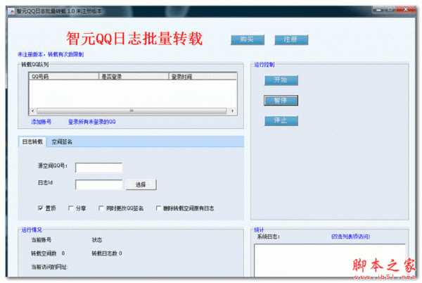Viewport: 422px width, 283px height.
Task: Click the 转载日志数 label
Action: [104, 253]
